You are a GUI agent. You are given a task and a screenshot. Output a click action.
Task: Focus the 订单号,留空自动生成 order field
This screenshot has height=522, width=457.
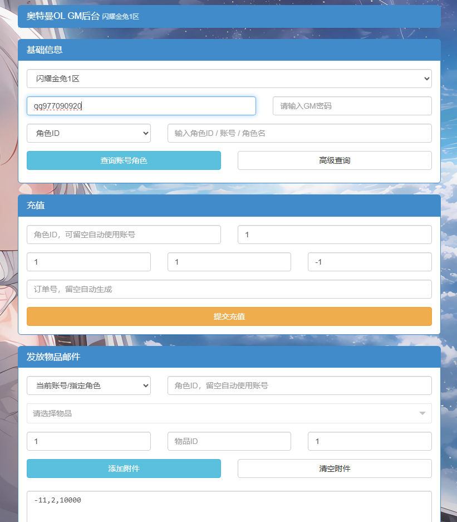tap(229, 289)
